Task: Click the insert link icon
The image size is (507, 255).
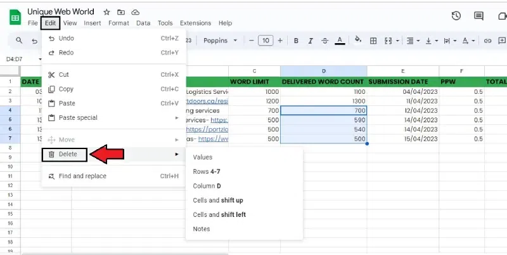Action: (x=487, y=41)
